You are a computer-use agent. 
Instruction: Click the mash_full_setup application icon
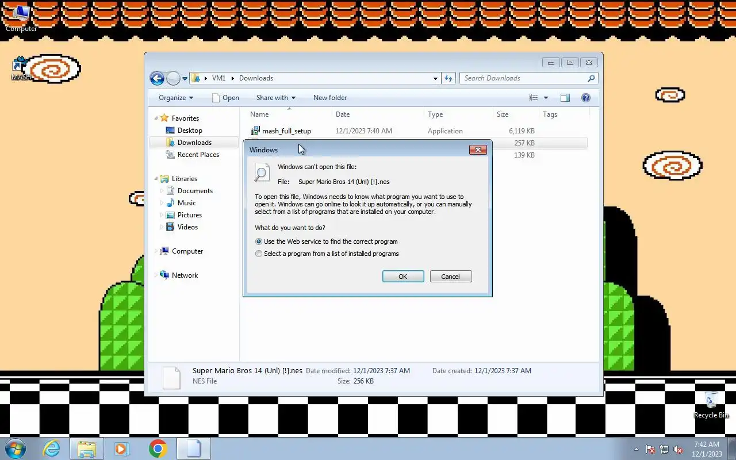click(x=256, y=131)
